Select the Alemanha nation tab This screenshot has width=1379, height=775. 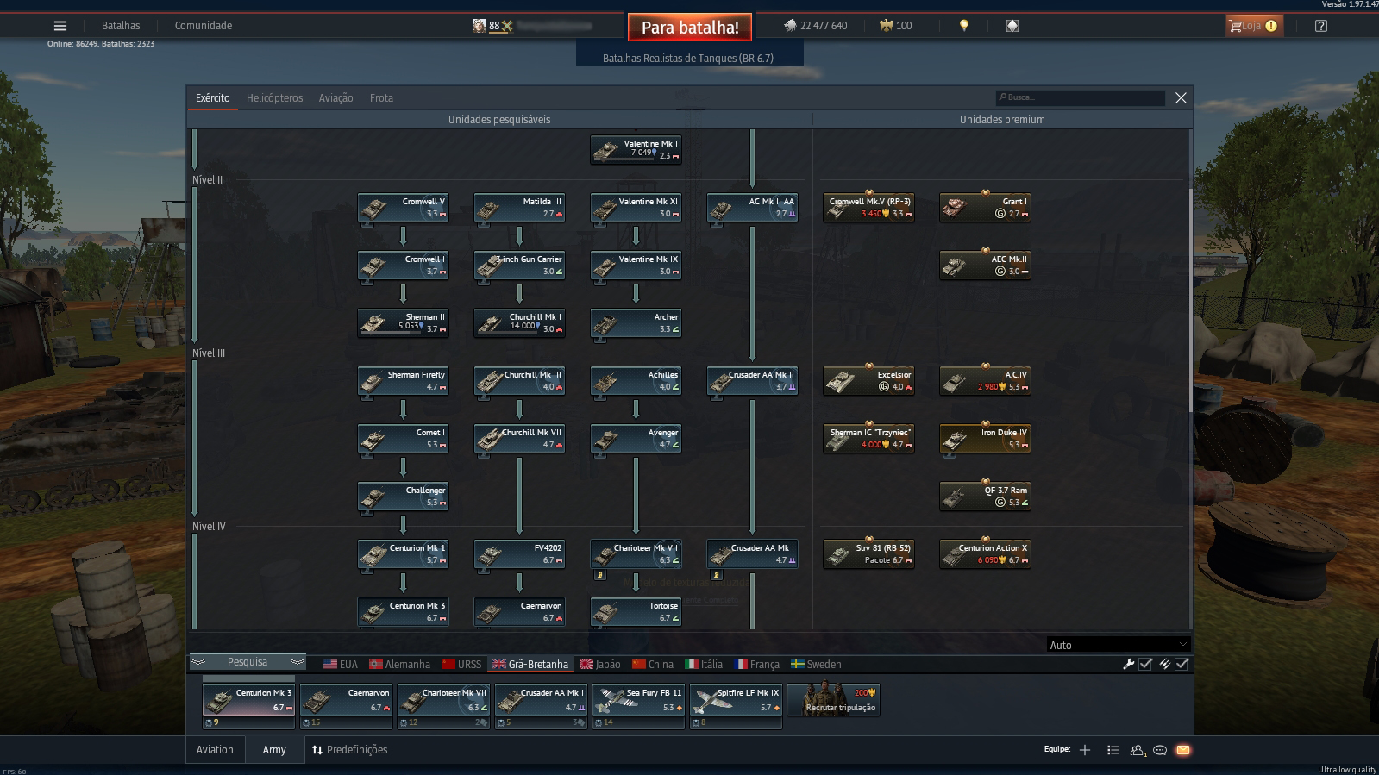point(400,664)
